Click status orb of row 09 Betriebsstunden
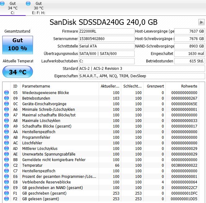Screen dimensions: 206x203 click(6, 98)
